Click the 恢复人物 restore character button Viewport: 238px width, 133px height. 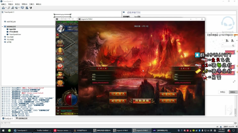tap(168, 94)
